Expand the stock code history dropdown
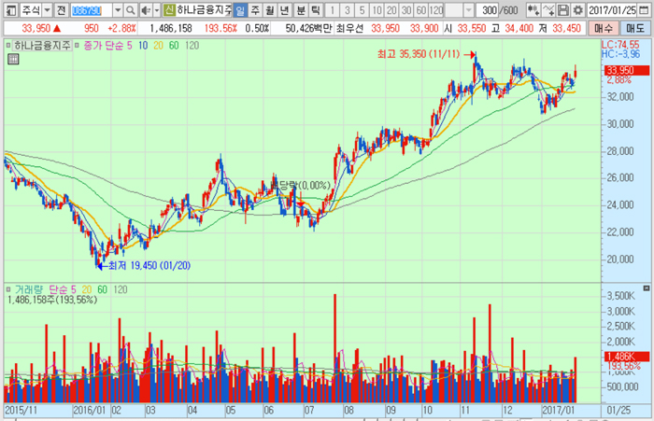654x421 pixels. click(118, 9)
